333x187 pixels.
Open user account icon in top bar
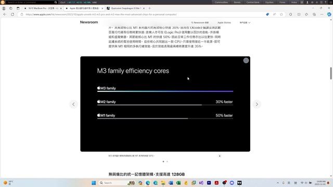[307, 2]
